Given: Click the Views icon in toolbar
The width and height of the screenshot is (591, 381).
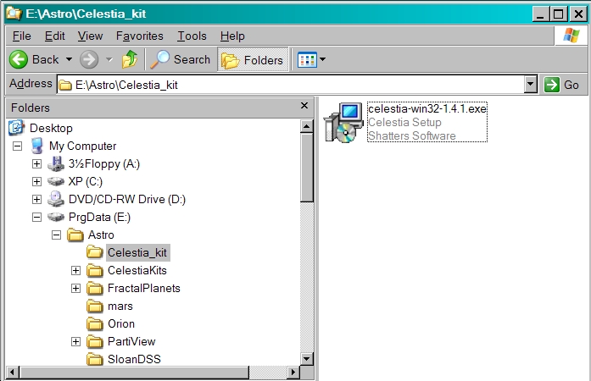Looking at the screenshot, I should pos(307,60).
